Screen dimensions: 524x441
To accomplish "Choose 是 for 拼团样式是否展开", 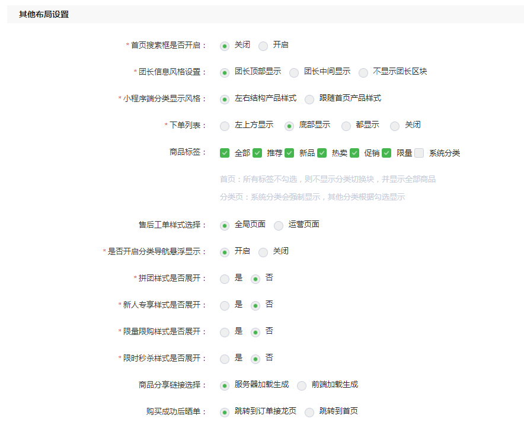I will pos(225,279).
